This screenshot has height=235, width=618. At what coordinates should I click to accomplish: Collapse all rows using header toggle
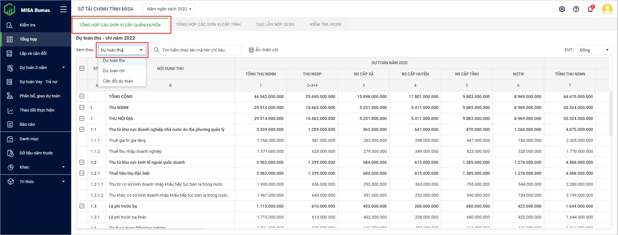click(82, 68)
